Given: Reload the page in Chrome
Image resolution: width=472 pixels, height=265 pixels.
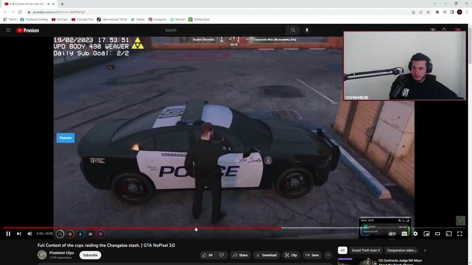Looking at the screenshot, I should pos(20,12).
